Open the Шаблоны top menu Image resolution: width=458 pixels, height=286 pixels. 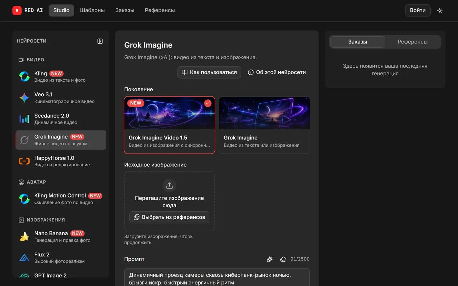[x=92, y=10]
